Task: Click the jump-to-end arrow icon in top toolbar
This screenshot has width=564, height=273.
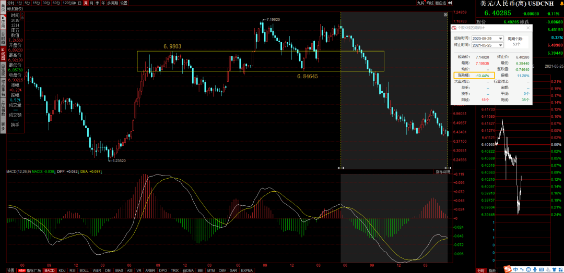Action: pyautogui.click(x=450, y=3)
